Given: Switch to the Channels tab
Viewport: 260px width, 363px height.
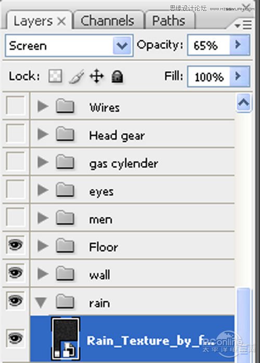Looking at the screenshot, I should (108, 20).
